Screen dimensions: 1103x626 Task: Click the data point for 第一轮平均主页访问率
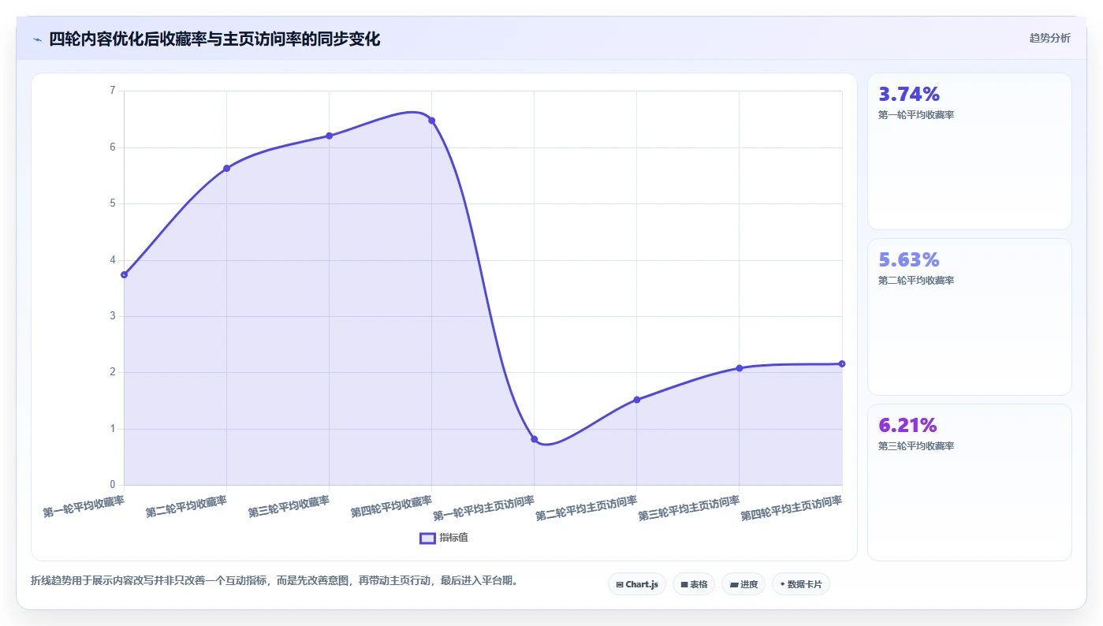[x=534, y=439]
